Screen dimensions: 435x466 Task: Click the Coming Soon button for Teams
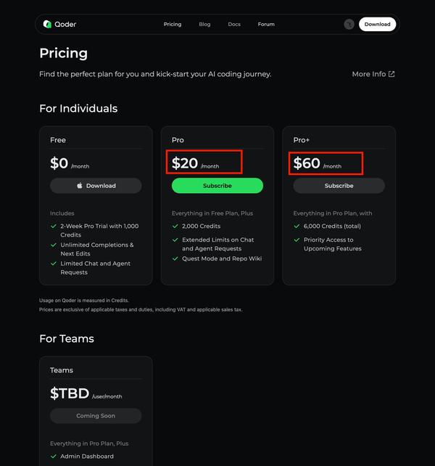tap(96, 416)
